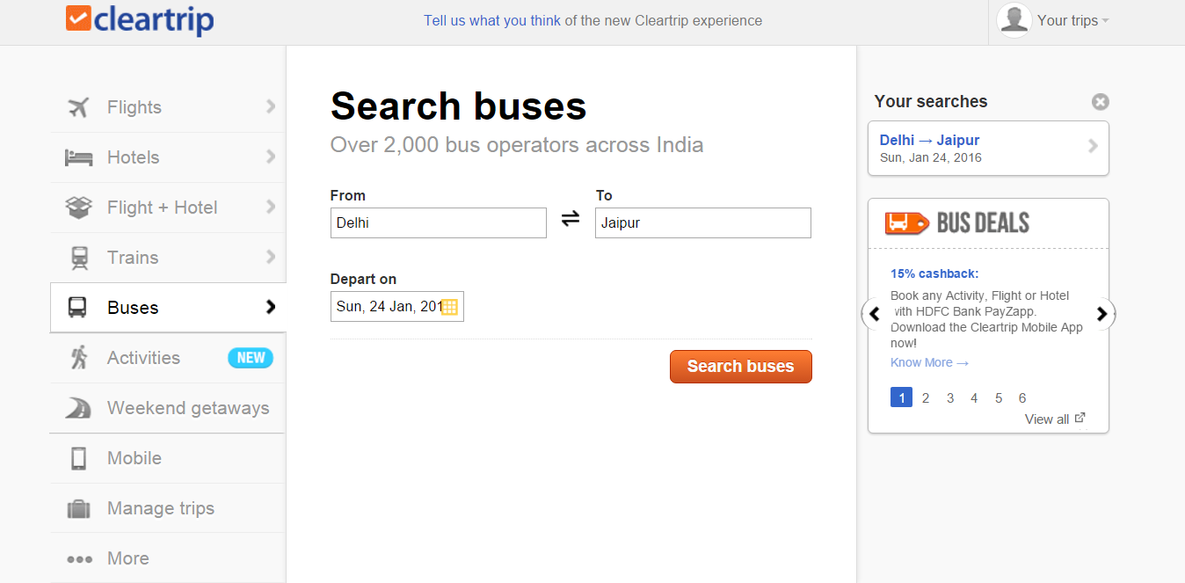
Task: Click the Trains icon in sidebar
Action: (x=79, y=258)
